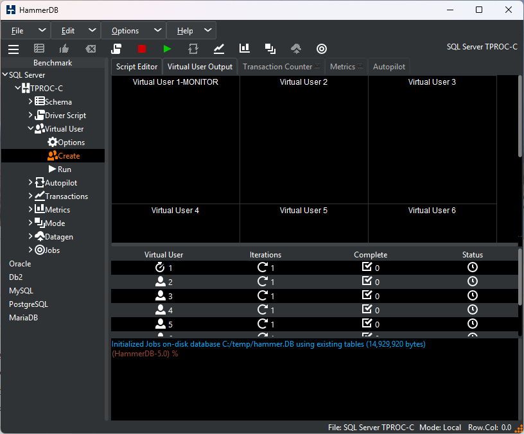
Task: Select MySQL in the Benchmark tree
Action: (x=21, y=291)
